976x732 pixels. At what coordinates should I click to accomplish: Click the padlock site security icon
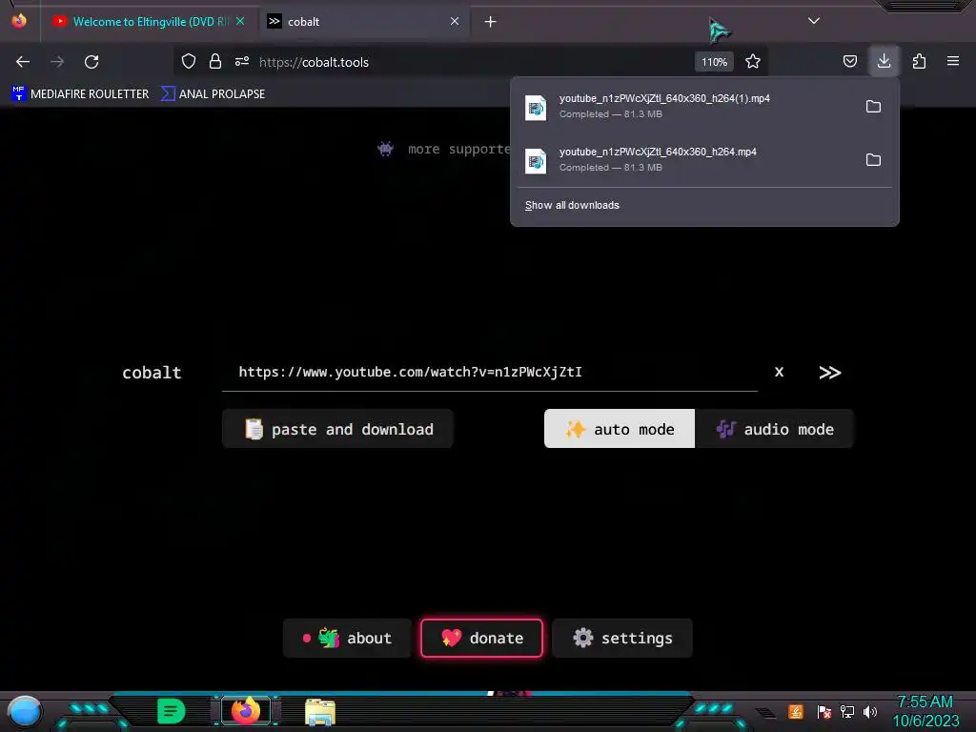click(x=215, y=62)
